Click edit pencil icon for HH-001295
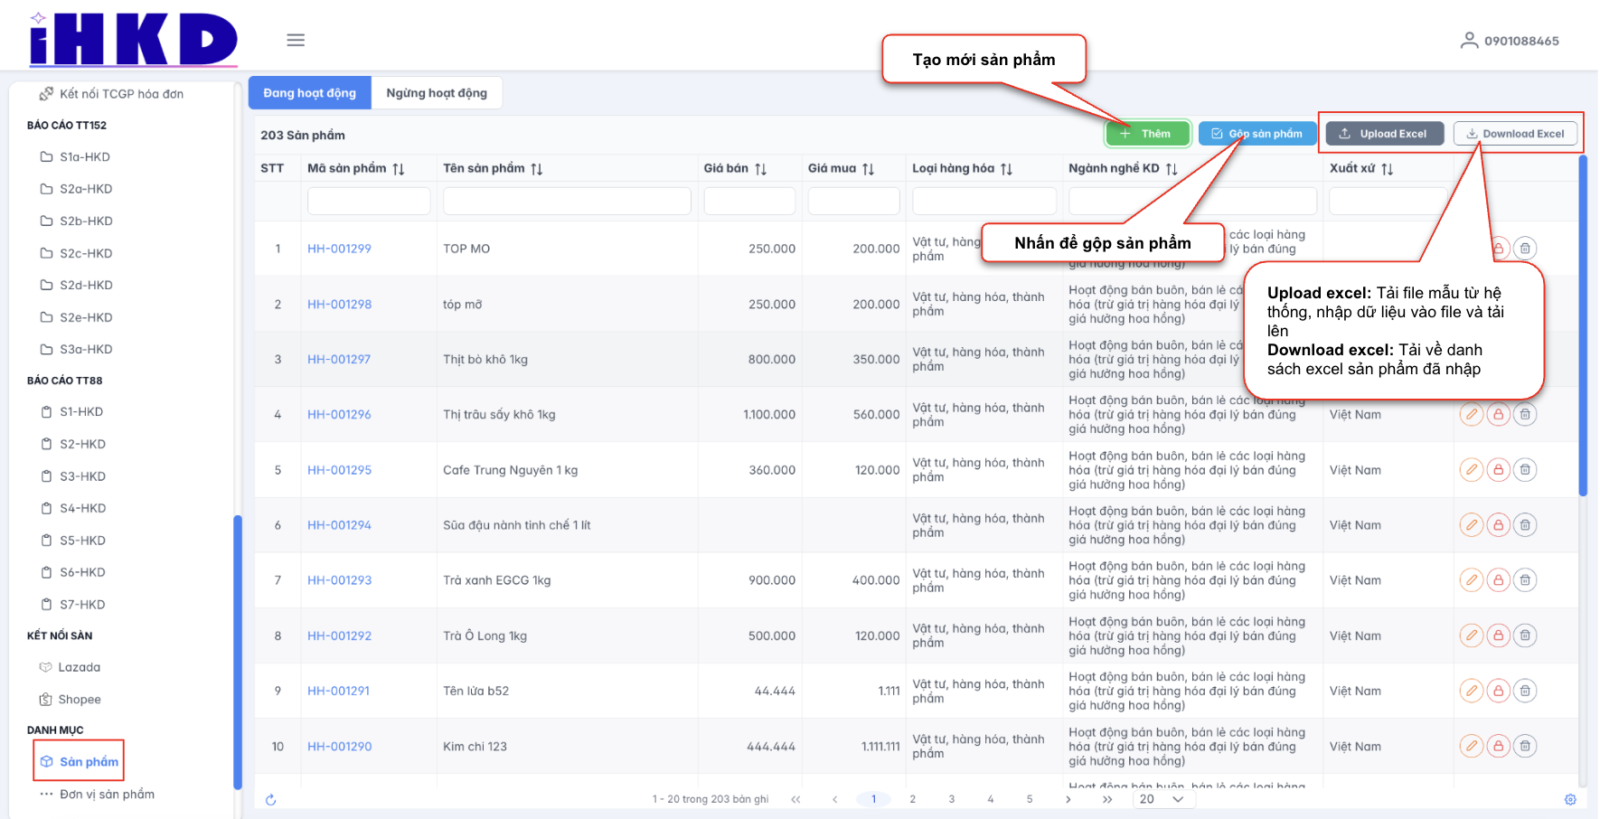This screenshot has height=819, width=1600. click(x=1472, y=470)
